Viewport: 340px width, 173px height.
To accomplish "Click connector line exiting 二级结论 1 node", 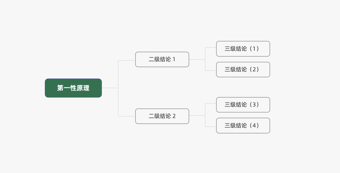I will (x=197, y=59).
